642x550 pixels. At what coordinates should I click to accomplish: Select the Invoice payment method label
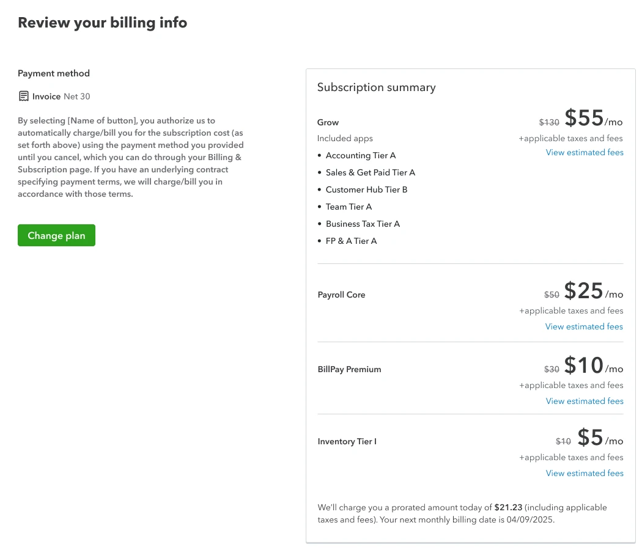coord(46,97)
